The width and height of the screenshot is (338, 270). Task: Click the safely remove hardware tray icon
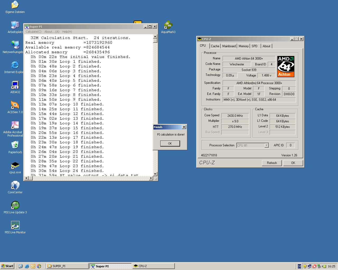319,266
